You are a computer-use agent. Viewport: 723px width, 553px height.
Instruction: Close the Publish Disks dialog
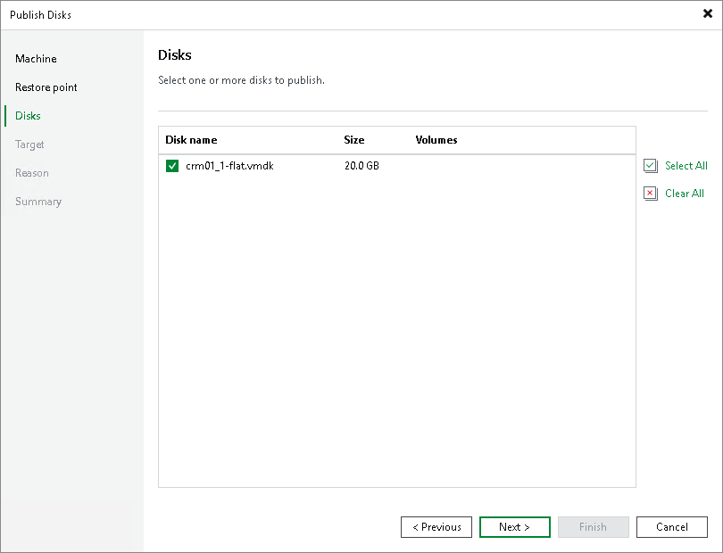[705, 13]
